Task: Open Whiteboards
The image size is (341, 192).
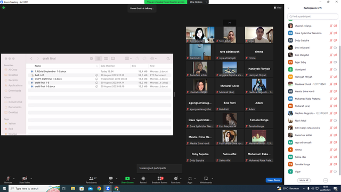Action: coord(206,180)
